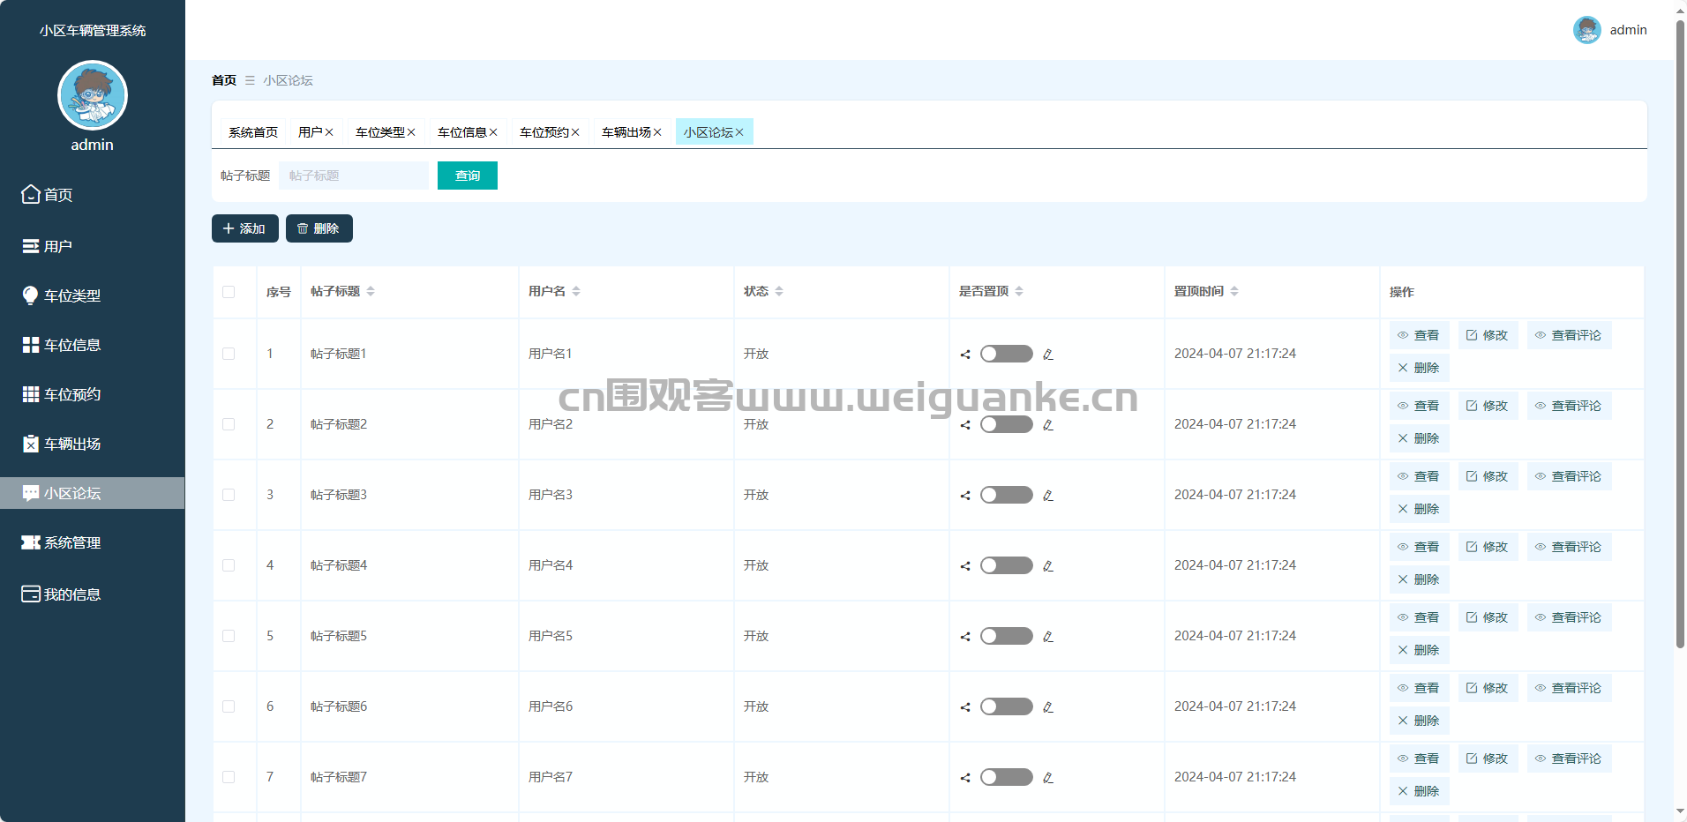Close the 车位预约 tab
Viewport: 1687px width, 822px height.
click(x=575, y=132)
